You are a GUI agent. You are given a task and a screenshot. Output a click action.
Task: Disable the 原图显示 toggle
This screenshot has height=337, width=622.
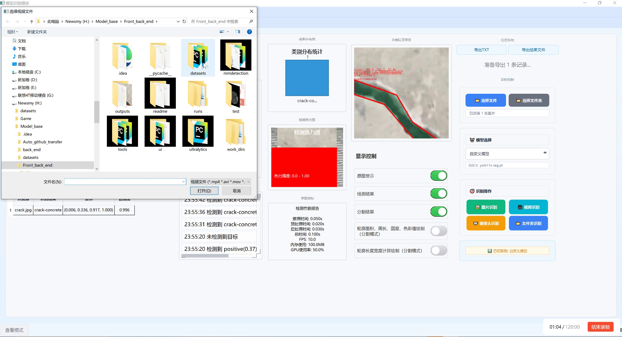[438, 176]
